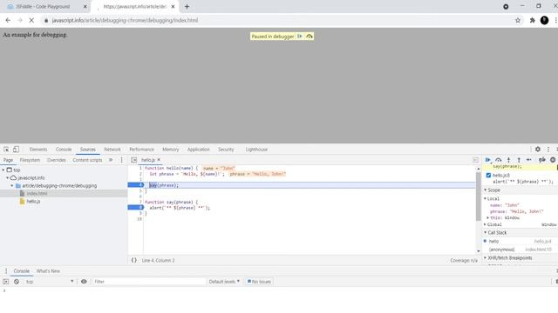The width and height of the screenshot is (558, 313).
Task: Select (anonymous) frame in Call Stack
Action: tap(520, 250)
